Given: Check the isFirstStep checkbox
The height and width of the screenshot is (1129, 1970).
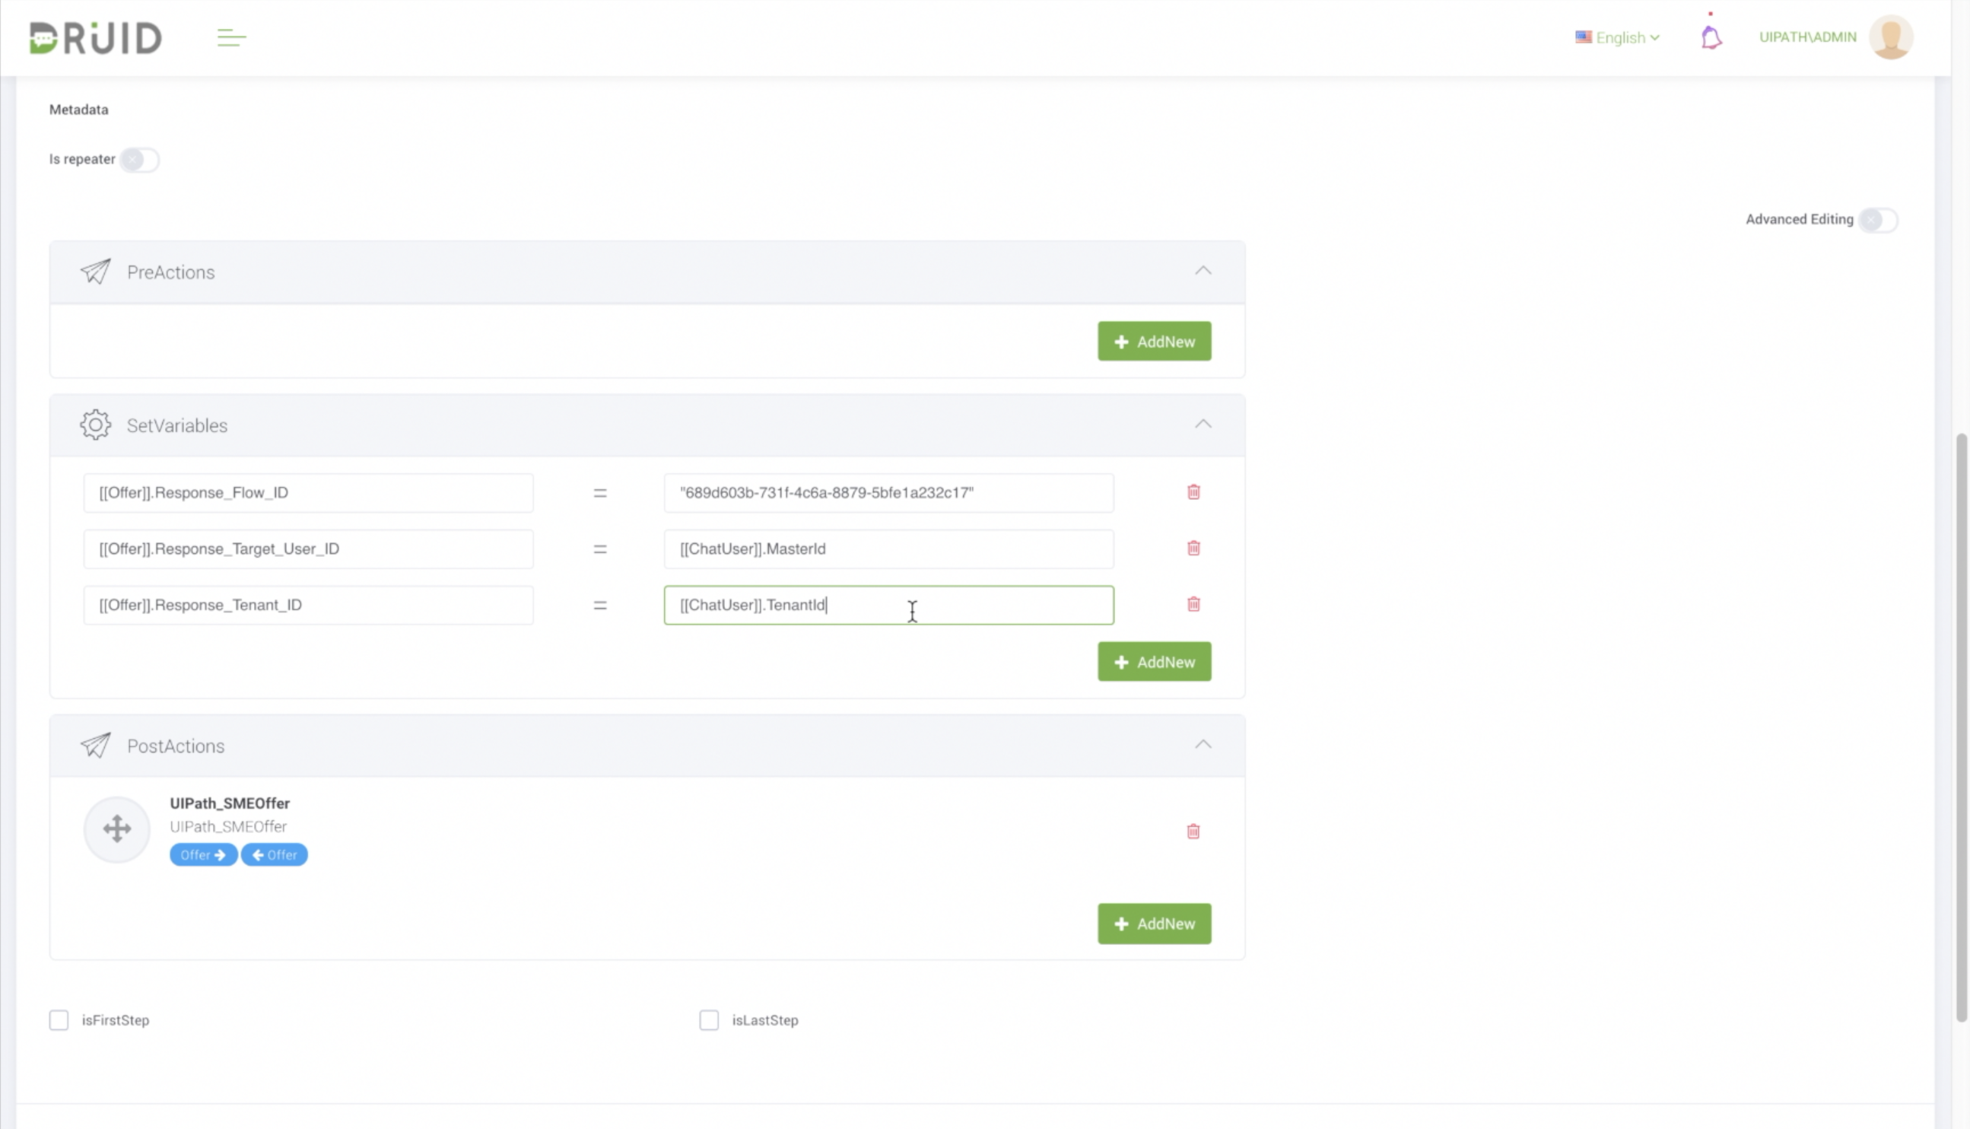Looking at the screenshot, I should tap(59, 1019).
